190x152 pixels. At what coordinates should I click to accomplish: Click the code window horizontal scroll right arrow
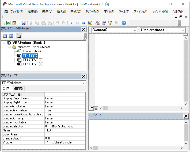click(x=181, y=108)
